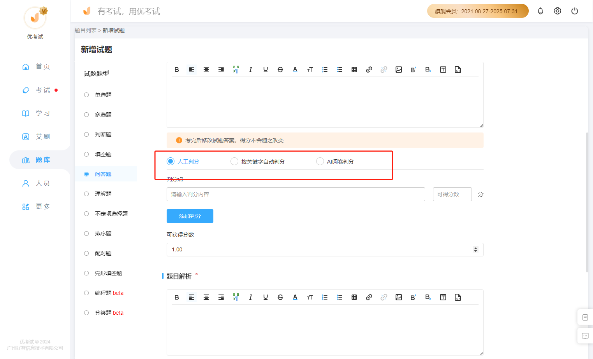Apply superscript in the upper editor
The width and height of the screenshot is (593, 359).
(x=414, y=70)
